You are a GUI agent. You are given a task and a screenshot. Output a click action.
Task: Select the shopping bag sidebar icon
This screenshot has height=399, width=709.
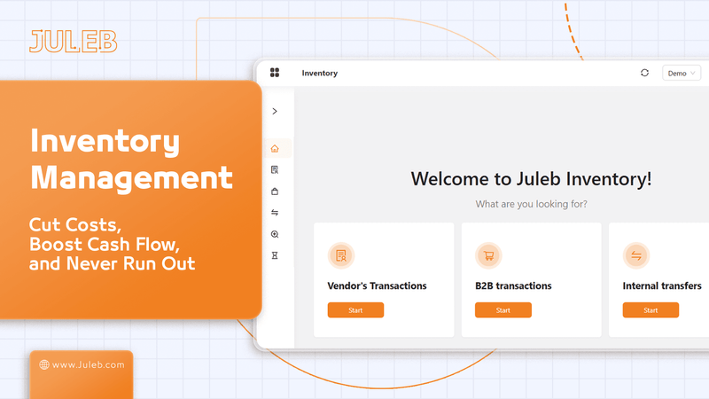click(275, 191)
